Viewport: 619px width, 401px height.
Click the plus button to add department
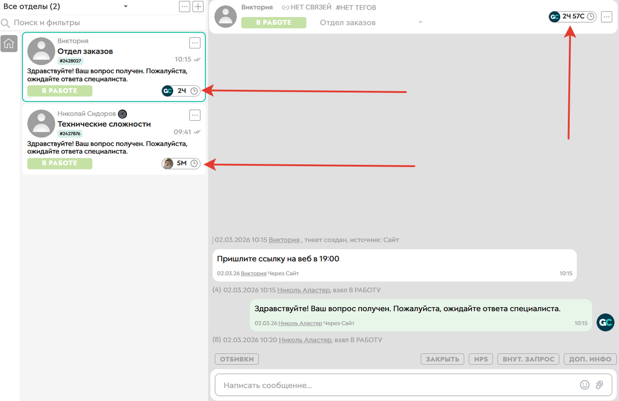198,7
